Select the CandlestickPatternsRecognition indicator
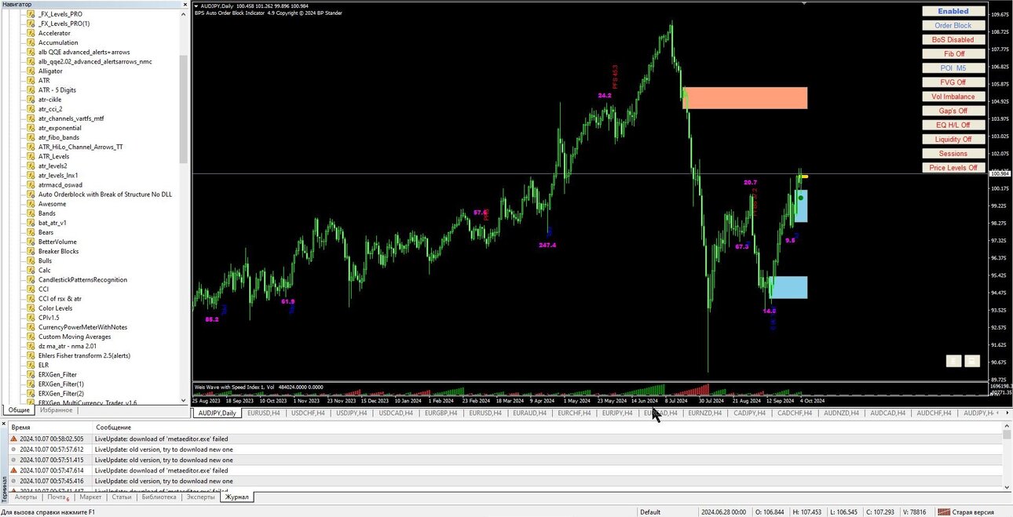 (x=82, y=280)
